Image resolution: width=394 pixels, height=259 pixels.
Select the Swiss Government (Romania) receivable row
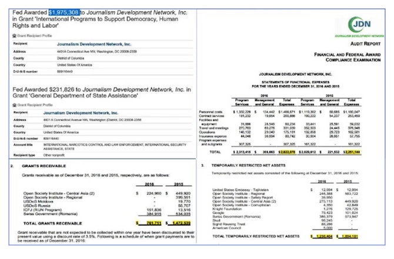107,214
